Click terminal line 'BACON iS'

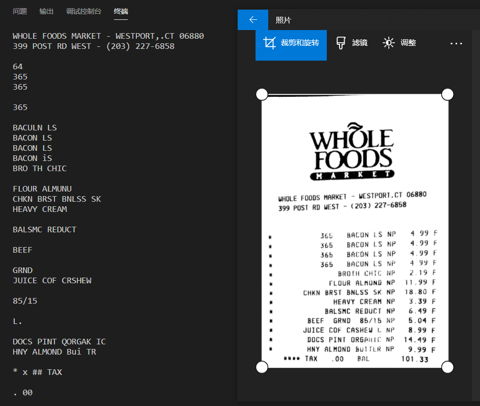32,158
